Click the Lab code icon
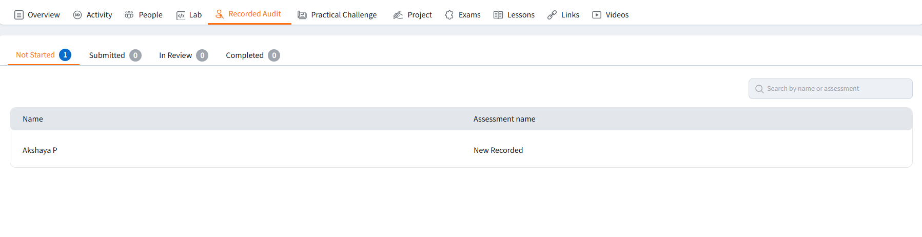 coord(181,15)
